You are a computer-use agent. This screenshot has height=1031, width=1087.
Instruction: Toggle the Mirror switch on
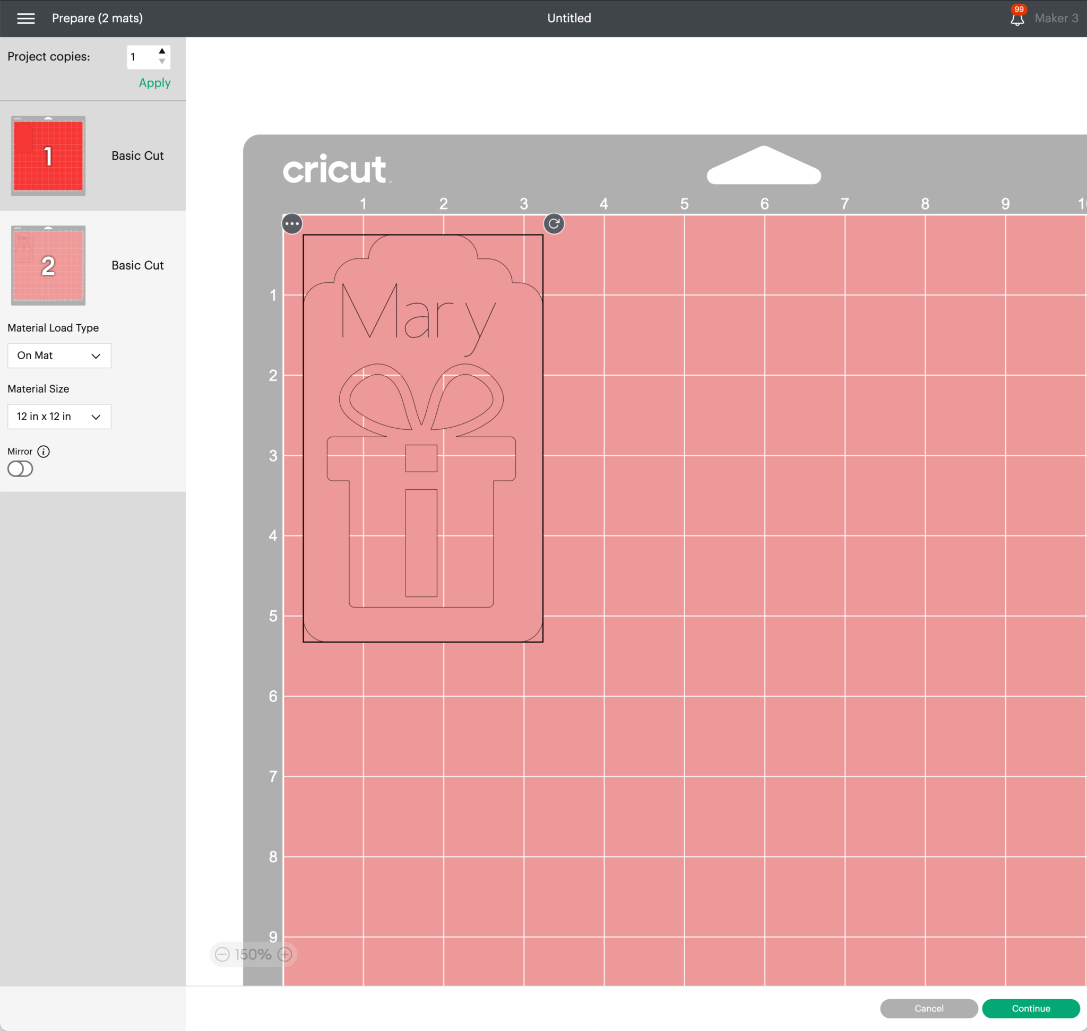pyautogui.click(x=20, y=469)
